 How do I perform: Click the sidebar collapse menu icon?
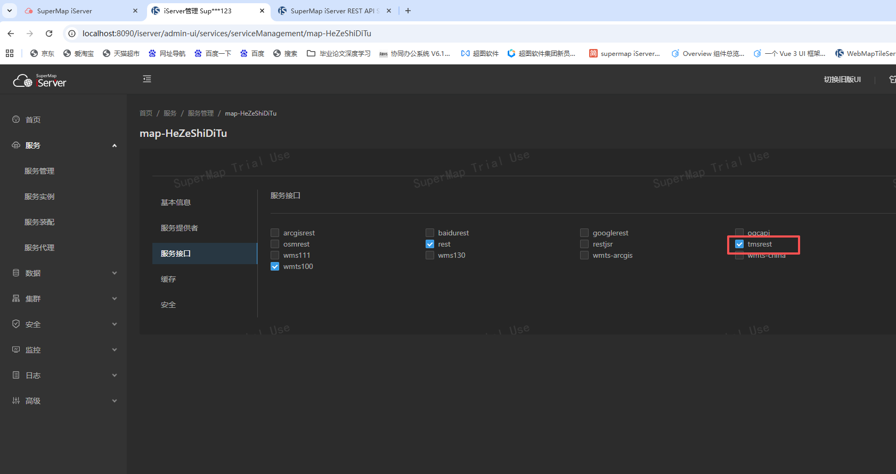147,79
